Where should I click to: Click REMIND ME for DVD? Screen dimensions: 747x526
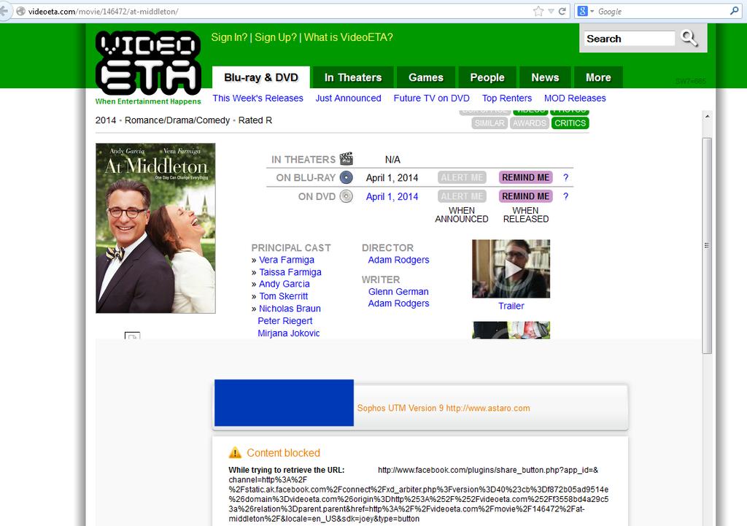pos(525,196)
